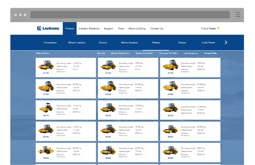Open the browser hamburger menu
This screenshot has height=165, width=255.
238,15
